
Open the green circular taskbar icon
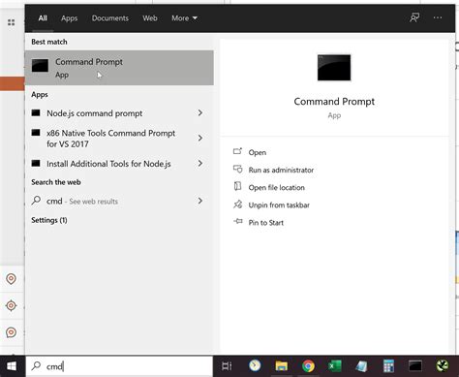443,366
